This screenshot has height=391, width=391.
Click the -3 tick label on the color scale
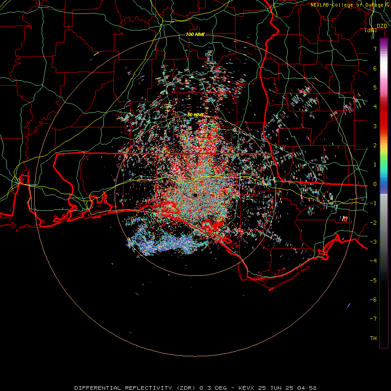[x=373, y=242]
